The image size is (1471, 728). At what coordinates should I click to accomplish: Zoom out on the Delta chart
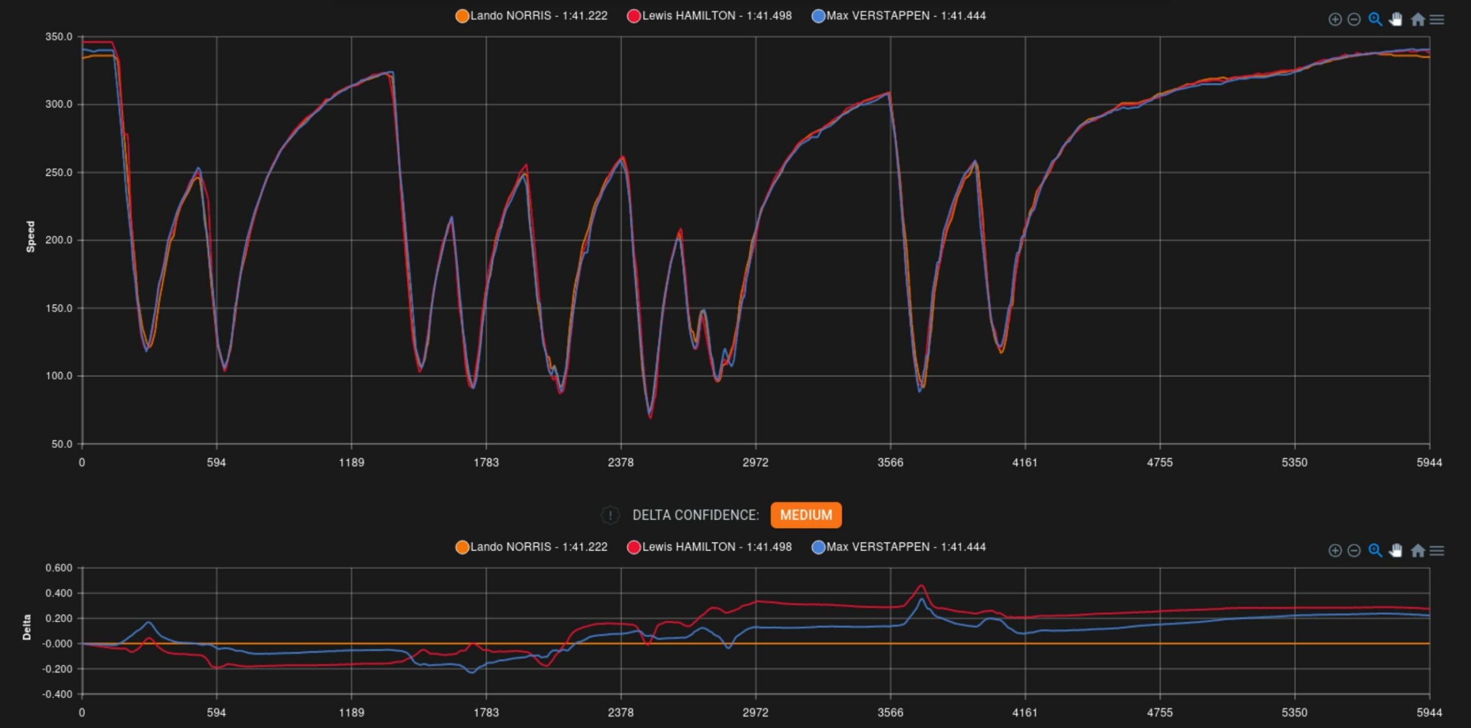pyautogui.click(x=1354, y=550)
